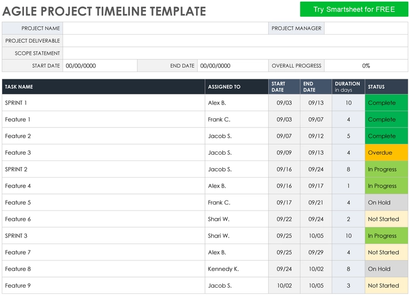Click the 09/03 start date of SPRINT 1

[284, 103]
